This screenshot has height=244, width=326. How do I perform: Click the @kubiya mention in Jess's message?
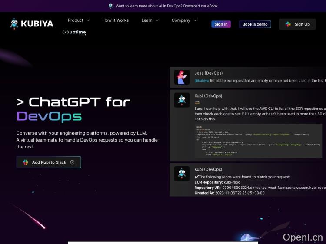point(202,80)
